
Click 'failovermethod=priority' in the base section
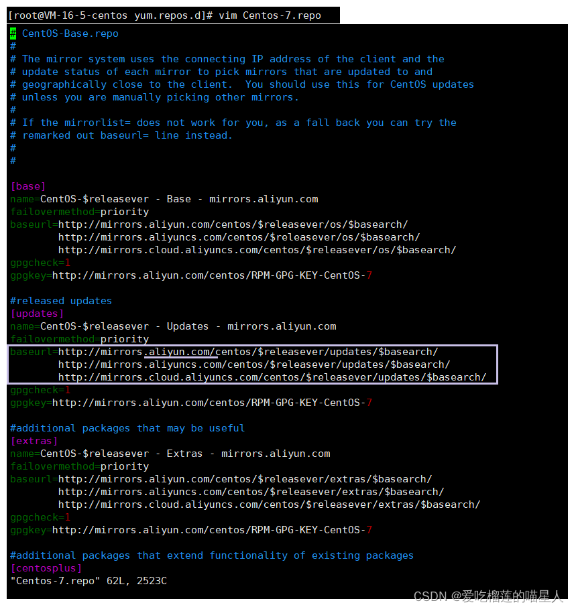[79, 212]
